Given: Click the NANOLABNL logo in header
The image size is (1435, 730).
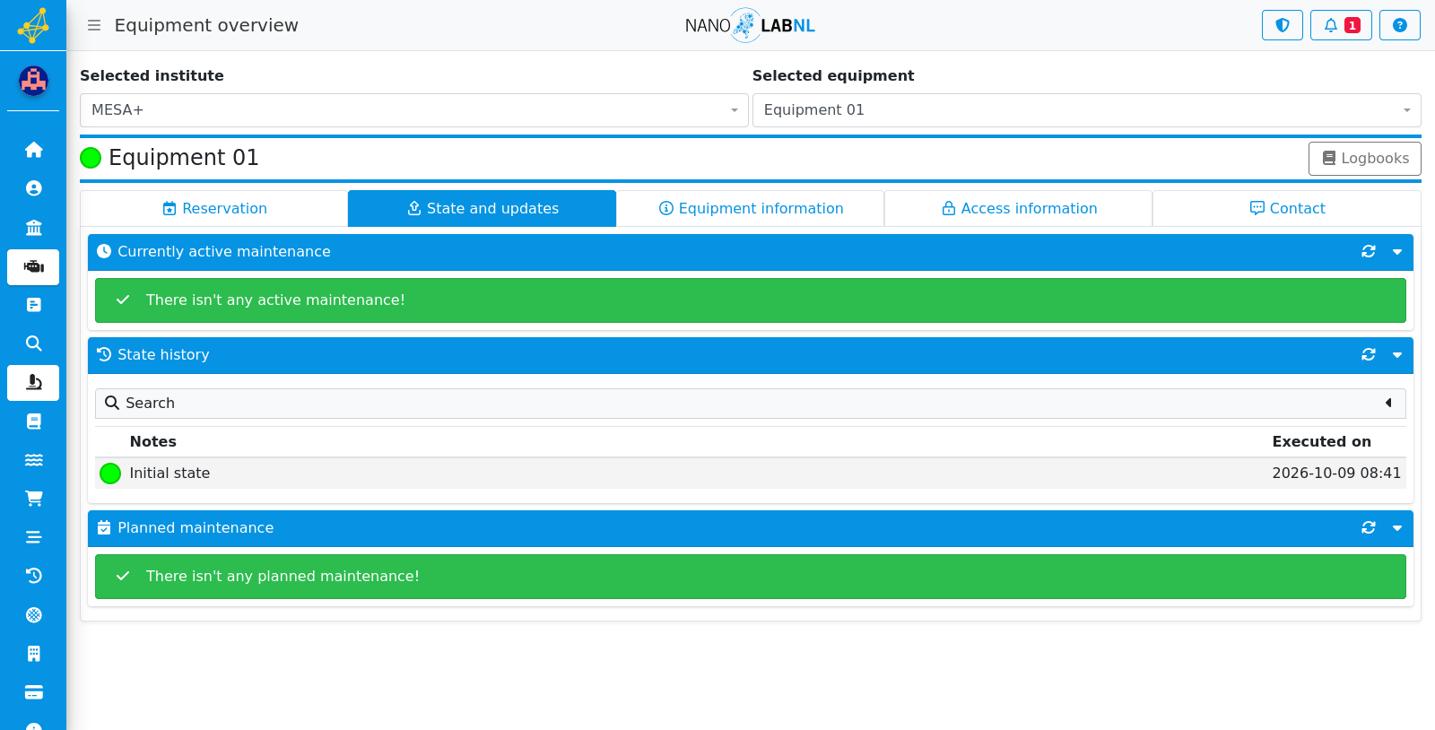Looking at the screenshot, I should pyautogui.click(x=750, y=25).
